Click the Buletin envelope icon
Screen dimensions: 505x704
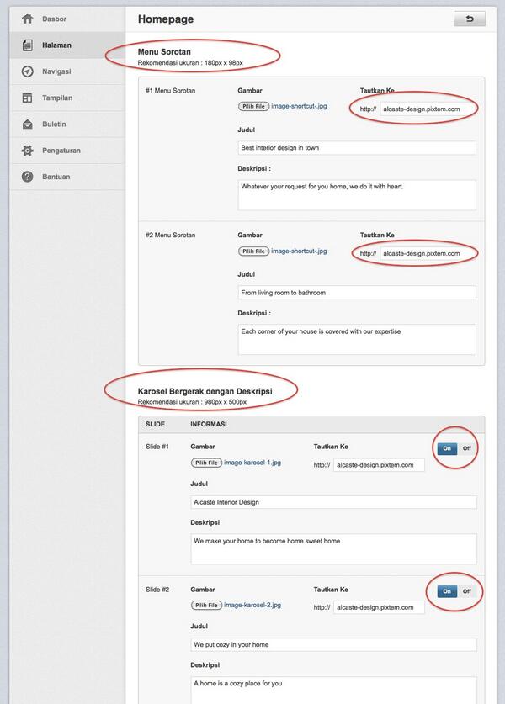point(28,124)
